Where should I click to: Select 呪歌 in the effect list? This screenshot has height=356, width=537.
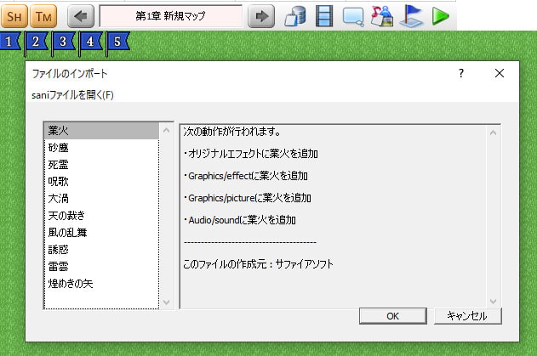point(101,182)
